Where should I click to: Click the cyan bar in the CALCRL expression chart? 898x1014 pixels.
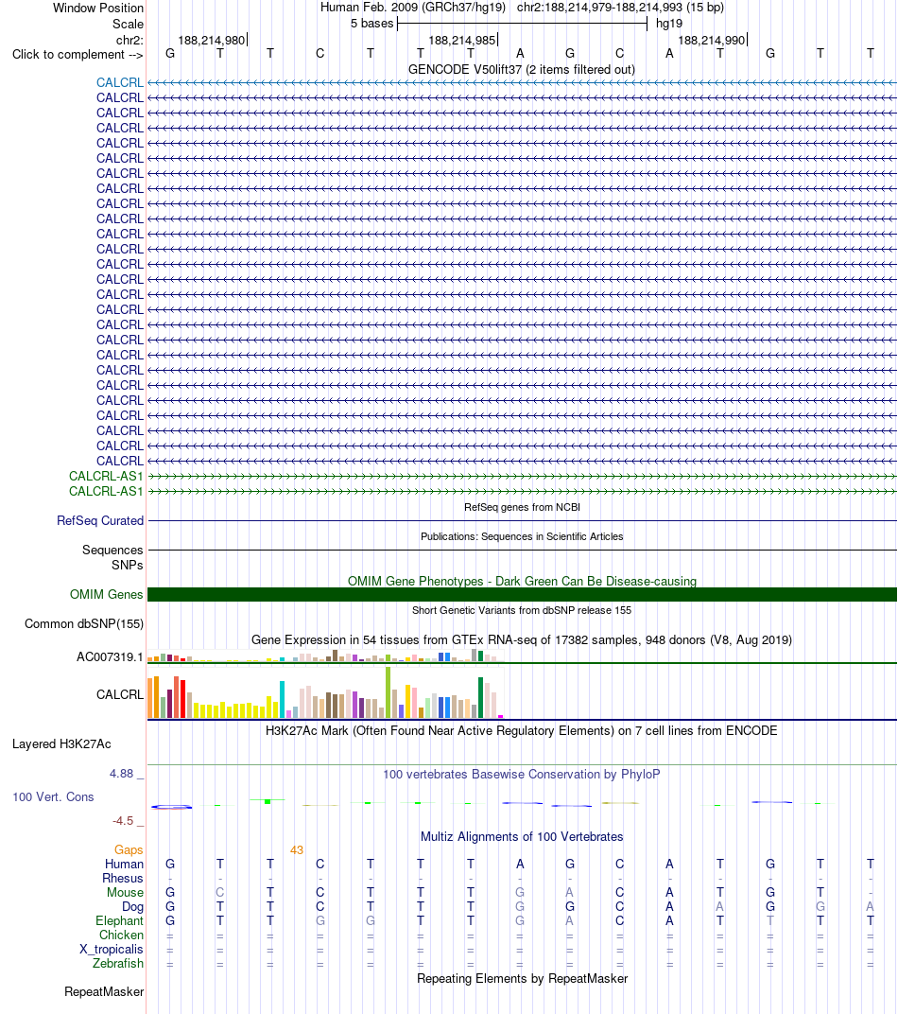(283, 700)
